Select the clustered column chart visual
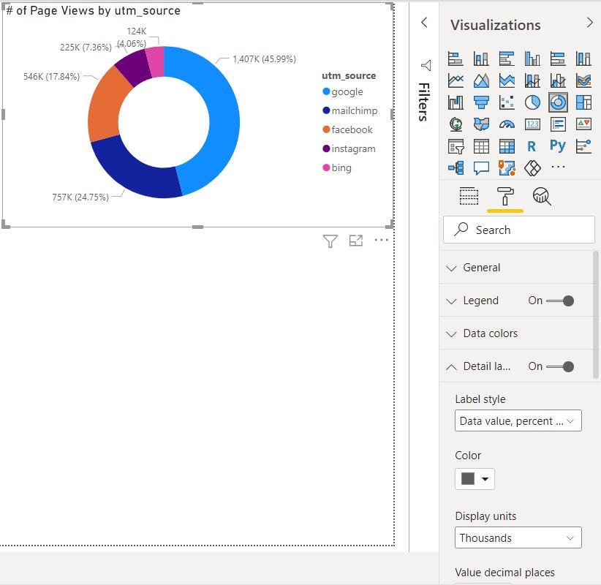Screen dimensions: 601x585 point(532,59)
